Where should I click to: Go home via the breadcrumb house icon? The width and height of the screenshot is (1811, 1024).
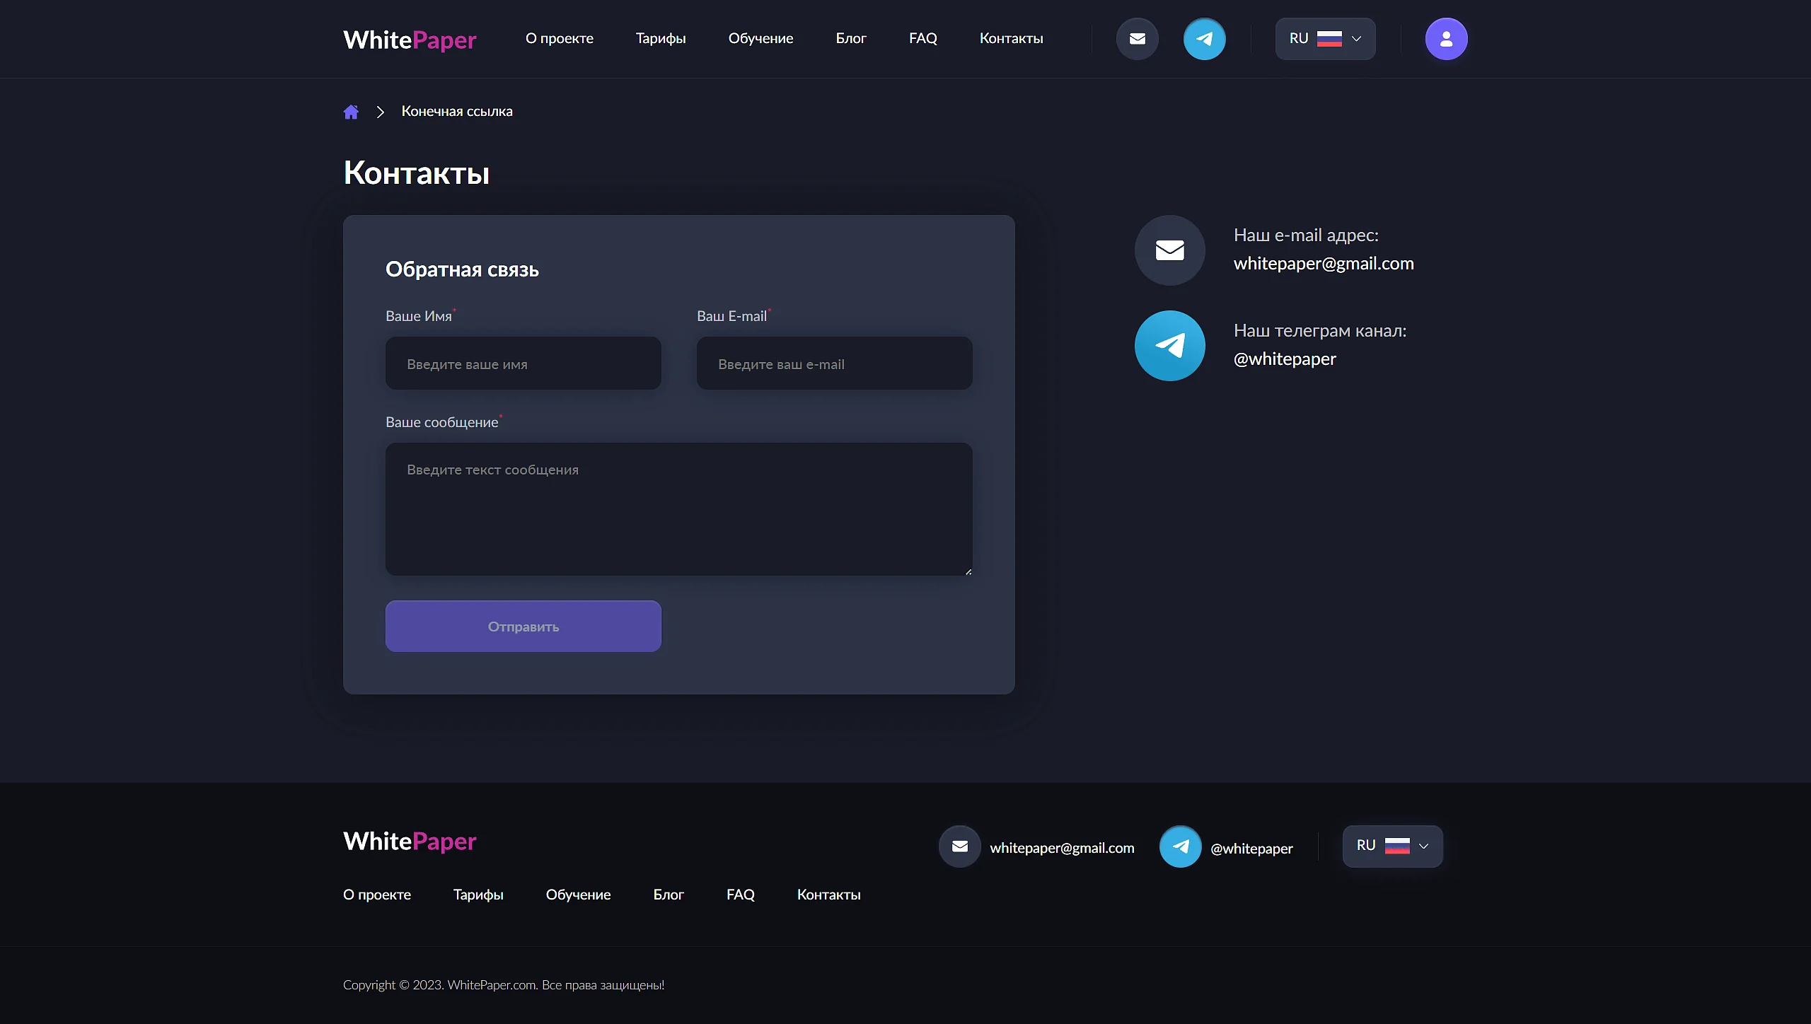click(351, 112)
